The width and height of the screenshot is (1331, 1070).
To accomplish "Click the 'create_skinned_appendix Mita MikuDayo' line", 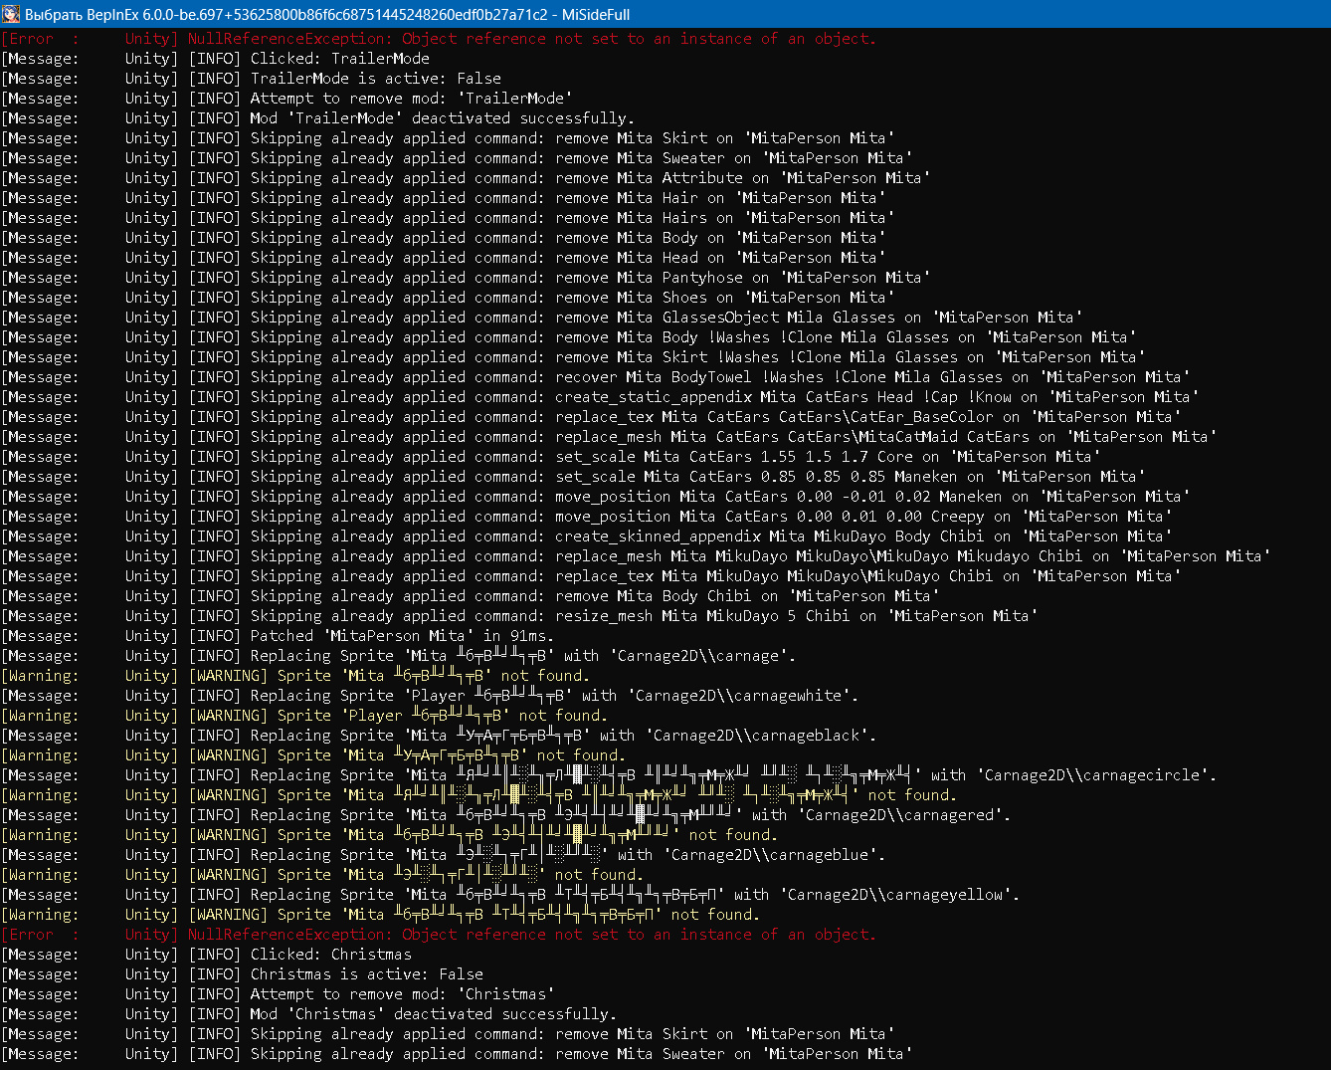I will [x=696, y=536].
